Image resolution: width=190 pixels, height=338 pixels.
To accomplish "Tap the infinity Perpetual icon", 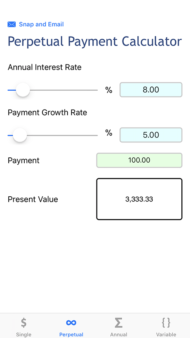I will pyautogui.click(x=71, y=323).
